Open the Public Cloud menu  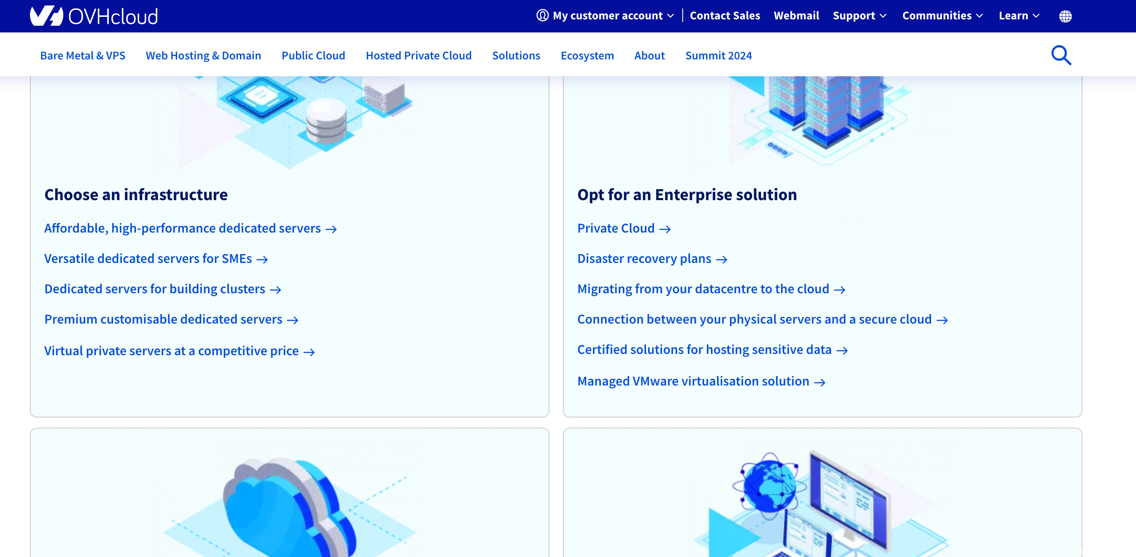click(313, 56)
